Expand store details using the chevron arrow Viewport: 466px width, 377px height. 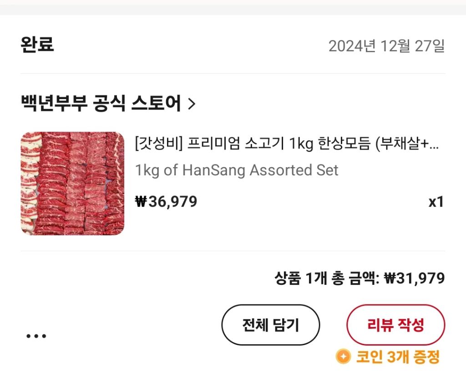(x=192, y=103)
